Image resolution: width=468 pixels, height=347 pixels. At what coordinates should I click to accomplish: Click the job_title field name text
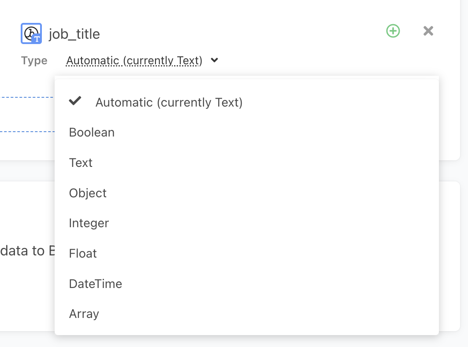74,34
